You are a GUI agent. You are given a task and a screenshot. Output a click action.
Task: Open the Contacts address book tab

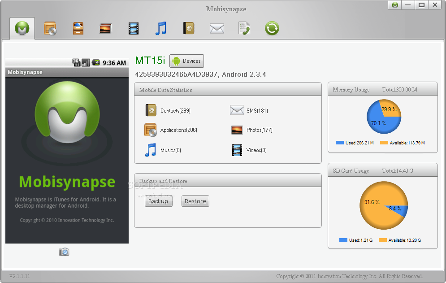(x=189, y=29)
